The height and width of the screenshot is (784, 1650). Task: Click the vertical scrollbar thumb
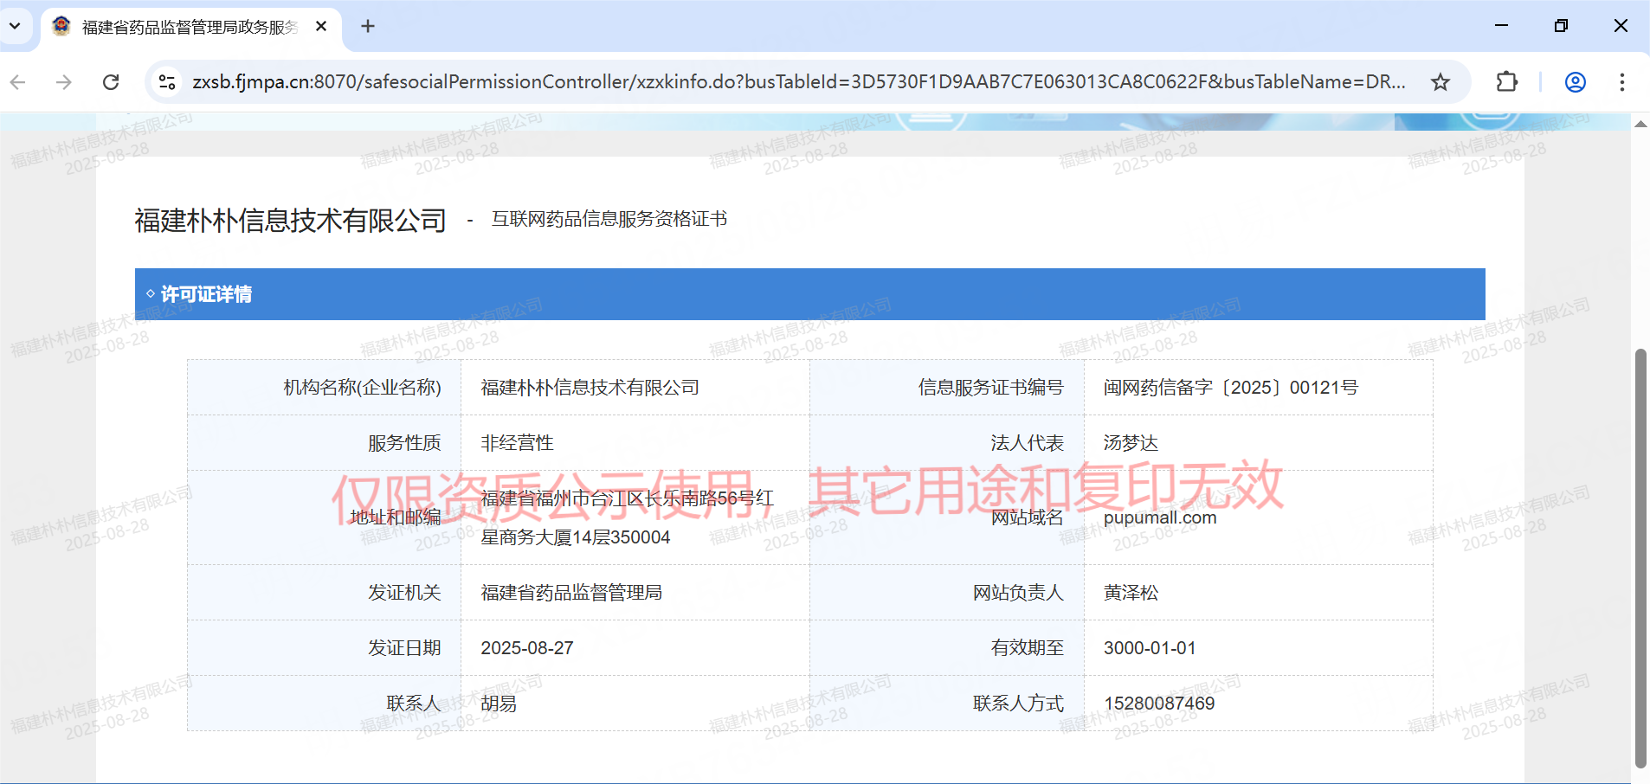click(1640, 554)
